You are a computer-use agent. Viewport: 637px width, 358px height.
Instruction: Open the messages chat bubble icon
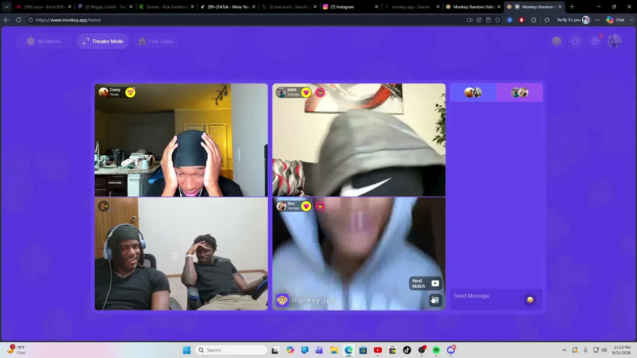click(x=595, y=41)
